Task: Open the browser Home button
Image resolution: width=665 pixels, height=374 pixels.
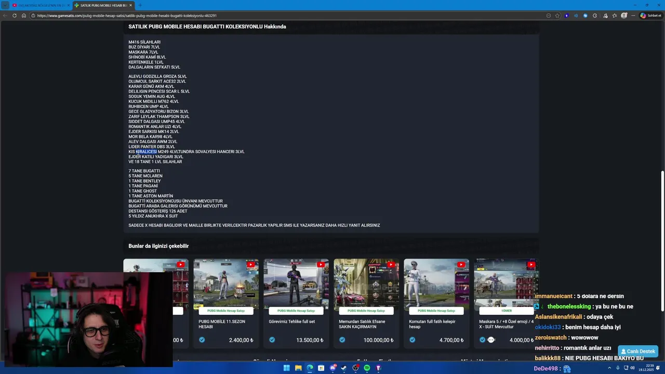Action: 24,16
